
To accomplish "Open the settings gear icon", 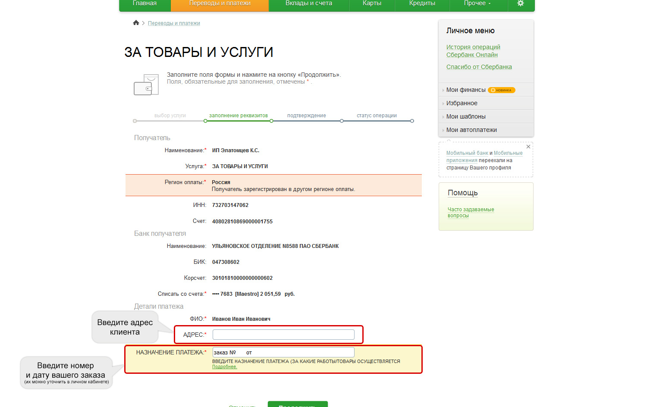I will pyautogui.click(x=521, y=3).
